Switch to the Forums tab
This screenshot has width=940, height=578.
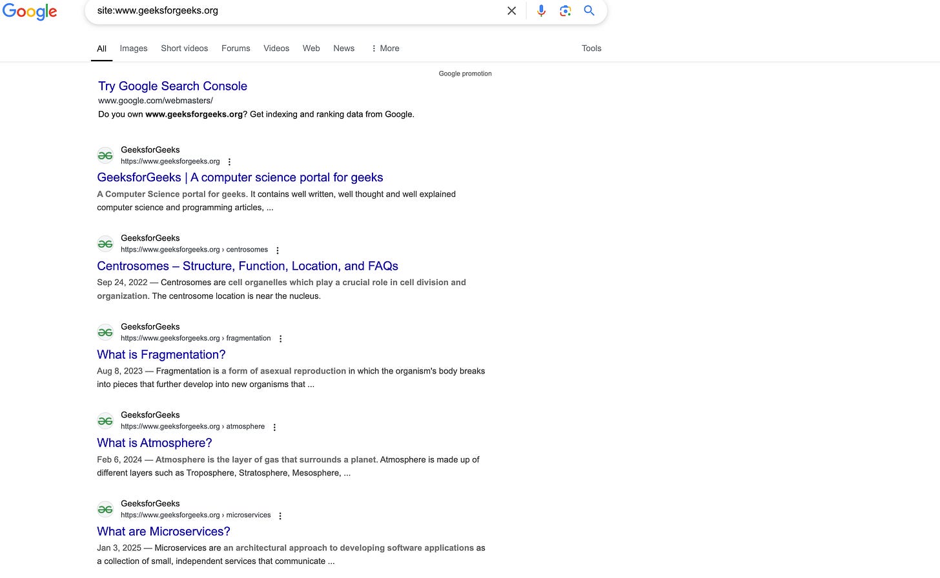[236, 48]
